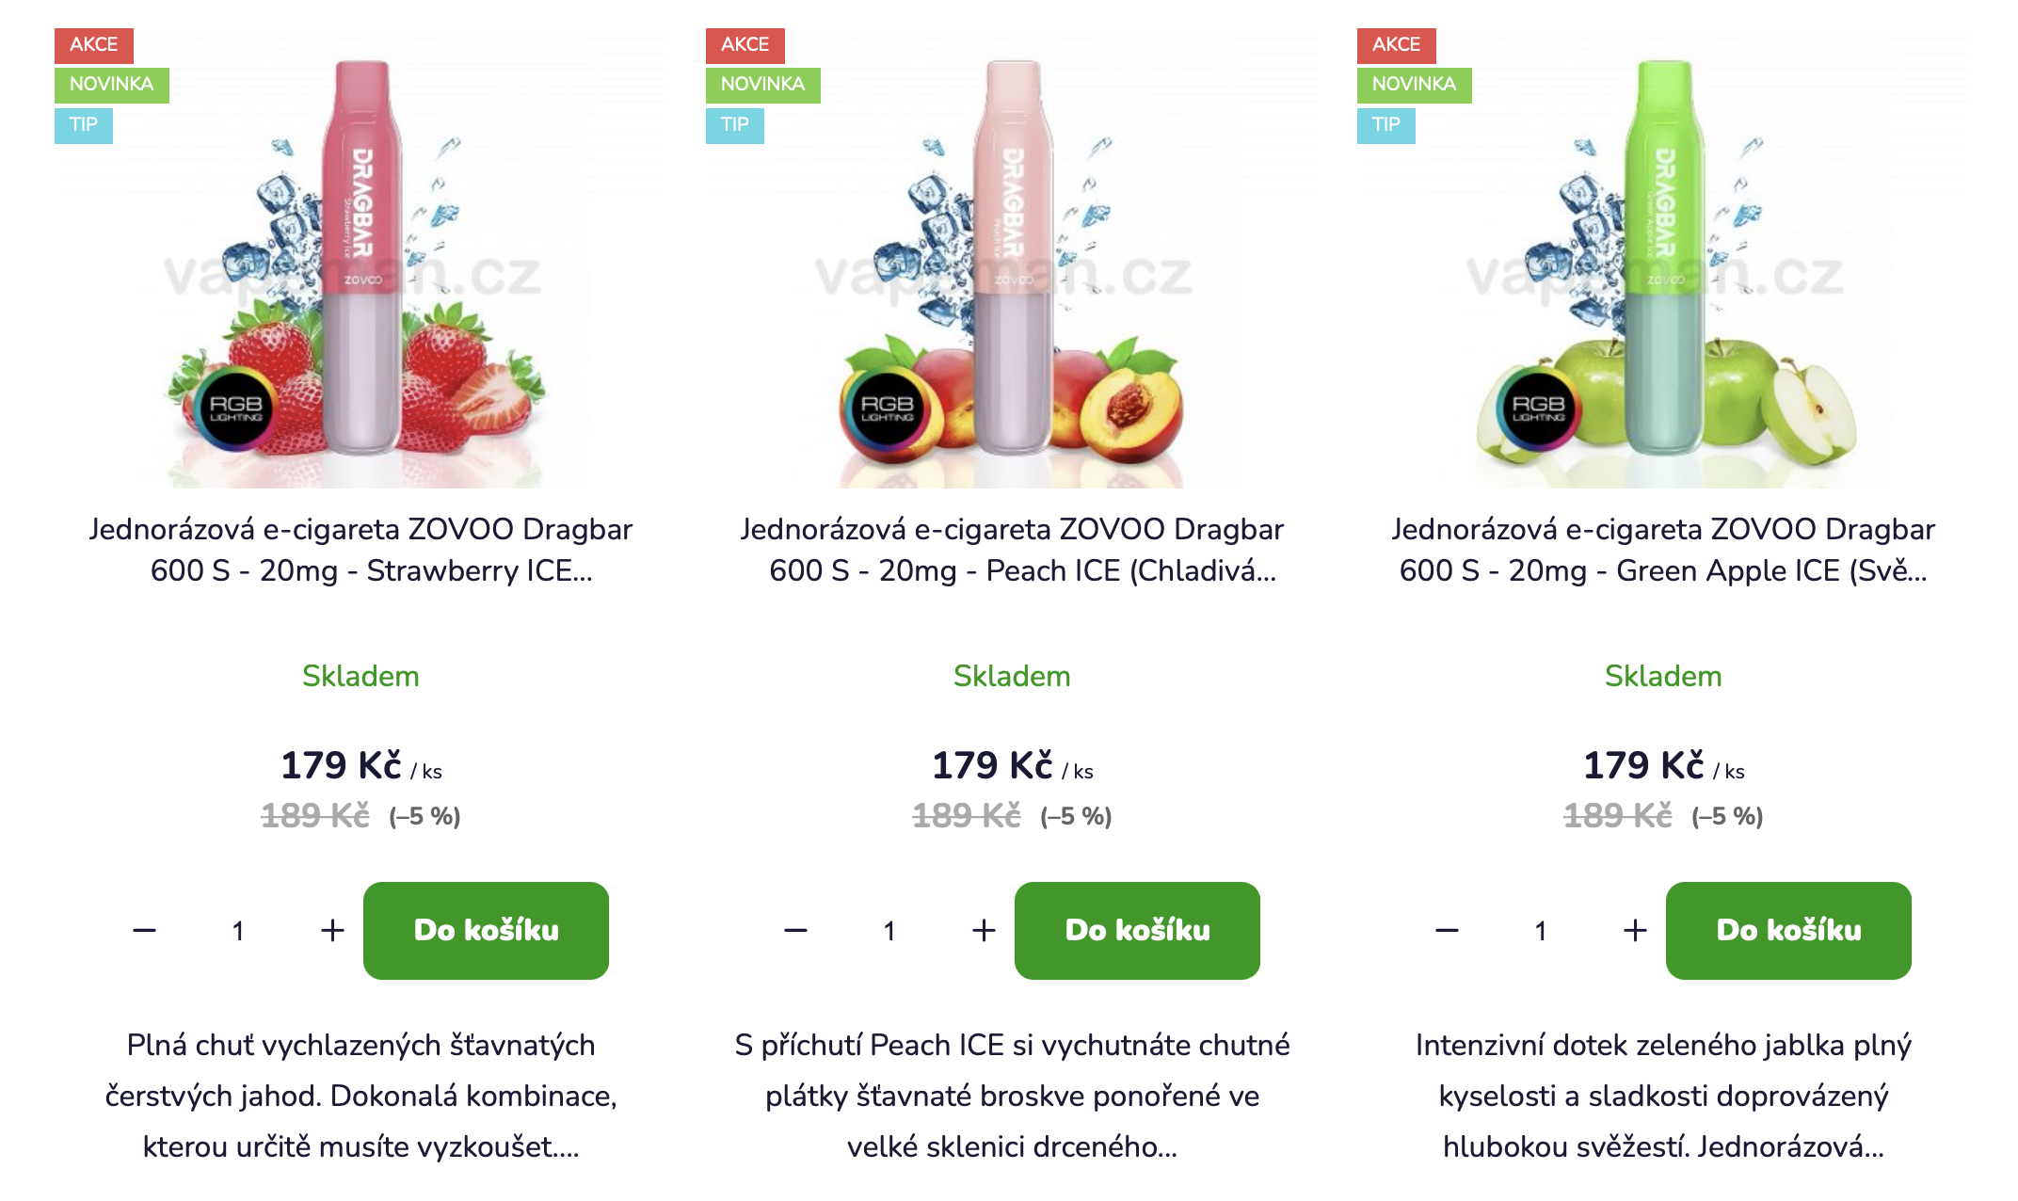Click the AKCE badge on strawberry product
Viewport: 2018px width, 1201px height.
coord(94,45)
